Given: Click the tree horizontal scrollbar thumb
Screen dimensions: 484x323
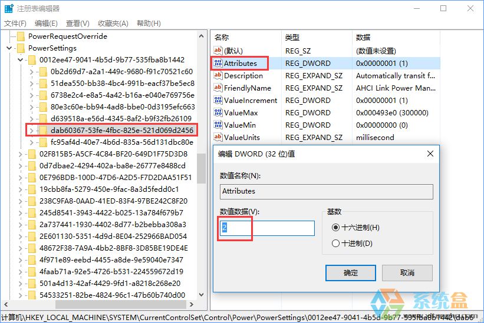Looking at the screenshot, I should click(x=121, y=304).
